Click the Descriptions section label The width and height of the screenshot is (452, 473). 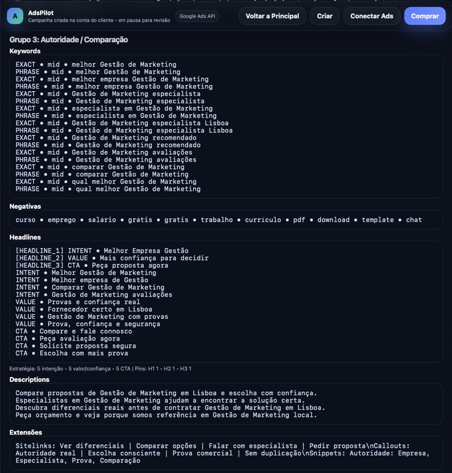click(x=29, y=379)
